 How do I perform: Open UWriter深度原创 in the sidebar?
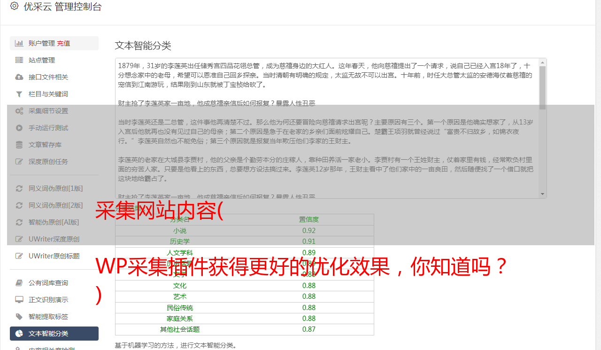click(x=54, y=239)
